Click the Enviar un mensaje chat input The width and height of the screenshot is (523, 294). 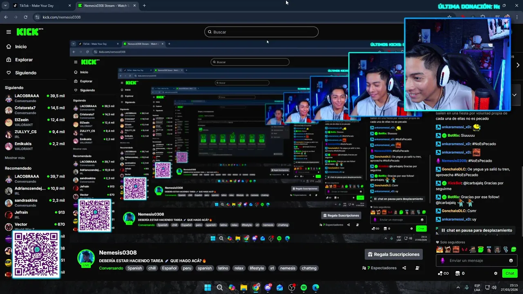[476, 261]
